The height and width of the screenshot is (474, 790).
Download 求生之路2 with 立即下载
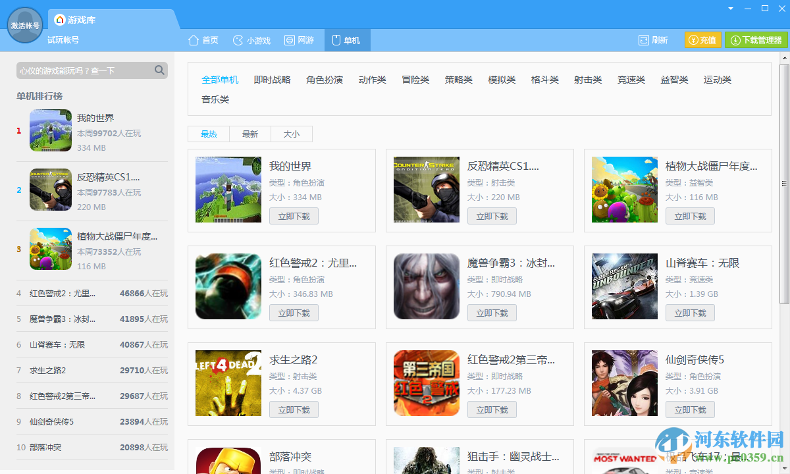(294, 409)
